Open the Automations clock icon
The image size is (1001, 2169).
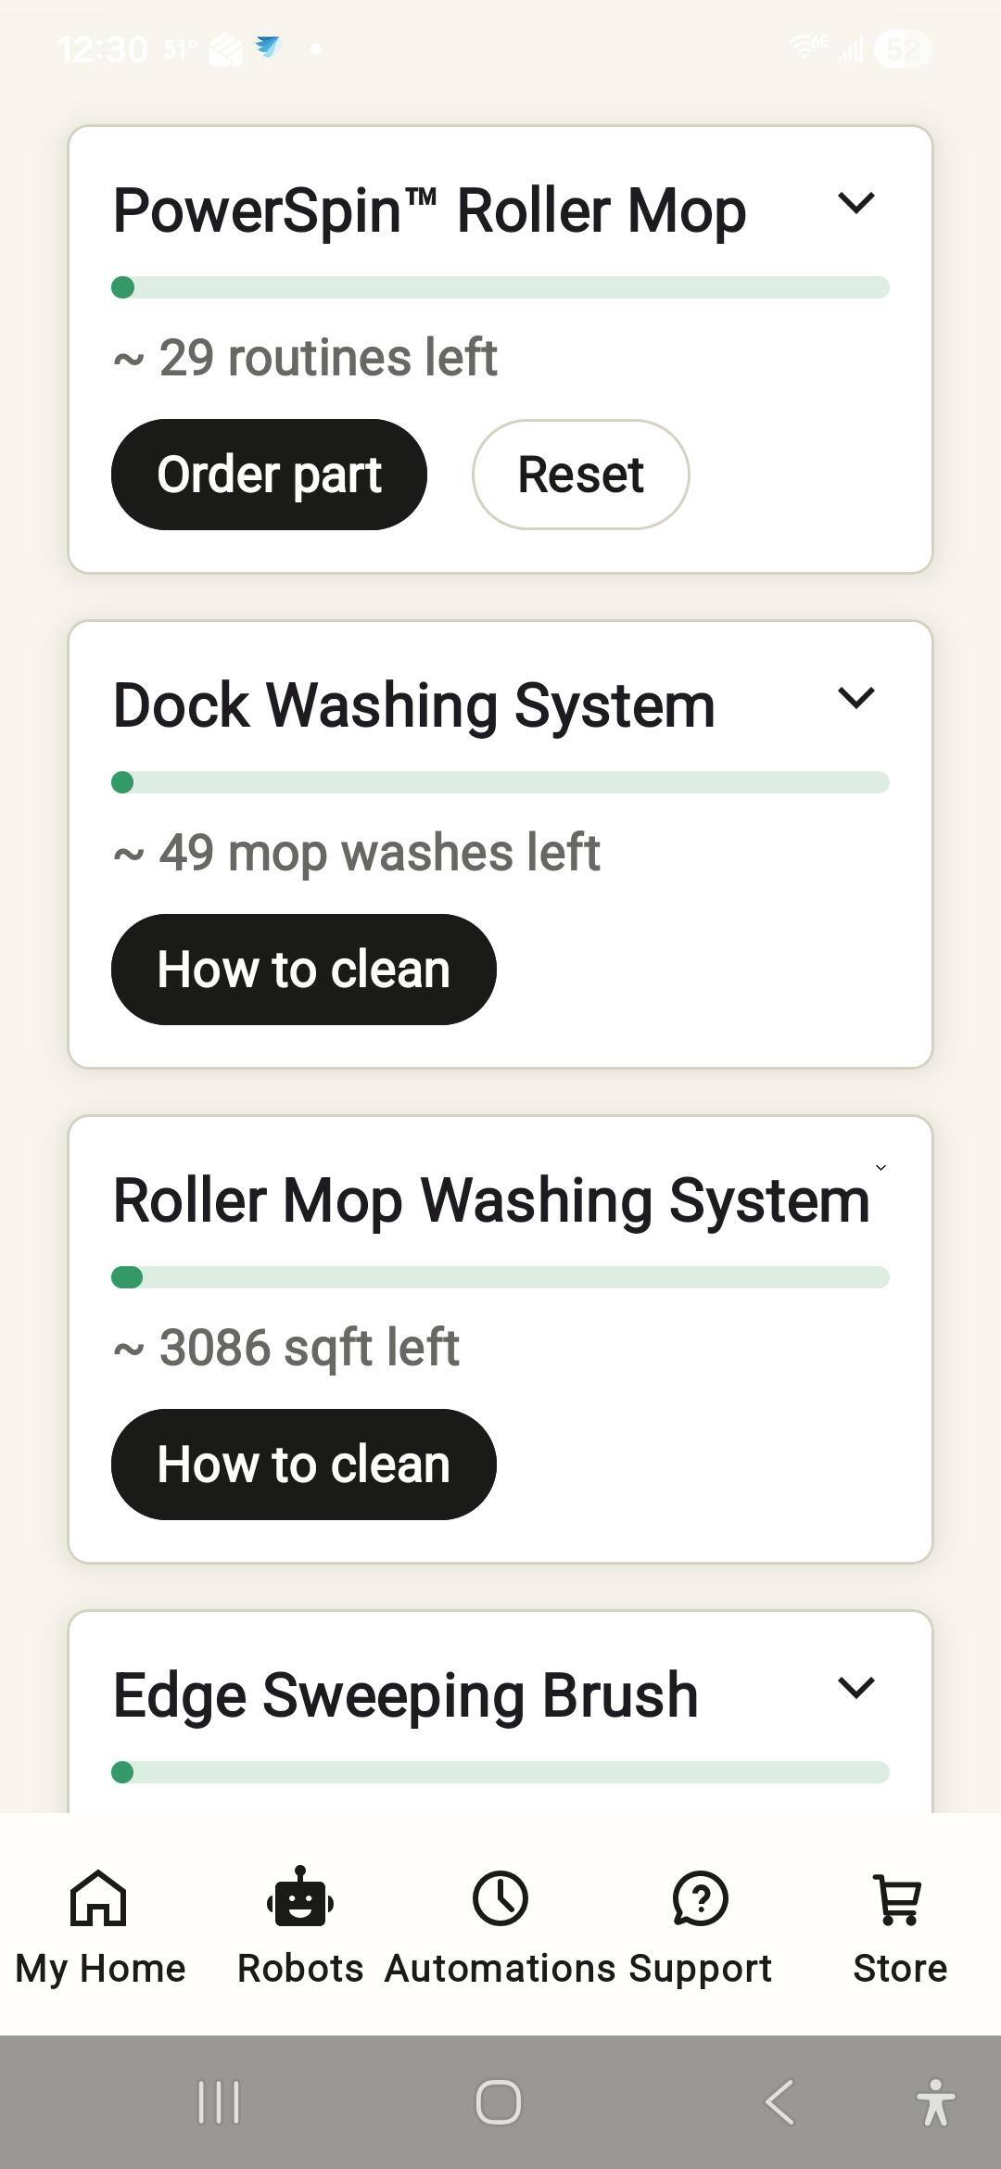[500, 1898]
